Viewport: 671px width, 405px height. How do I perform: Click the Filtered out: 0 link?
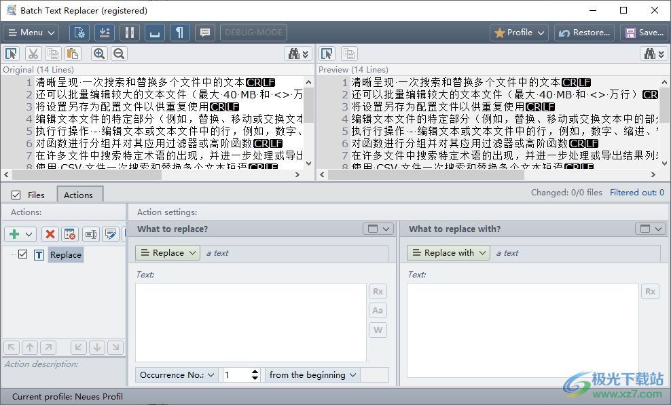[637, 193]
